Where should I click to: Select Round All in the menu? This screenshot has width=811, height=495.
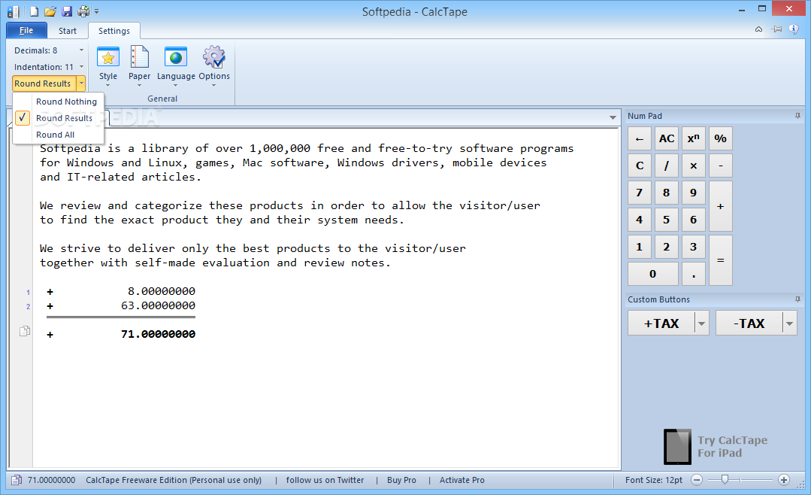click(x=59, y=135)
